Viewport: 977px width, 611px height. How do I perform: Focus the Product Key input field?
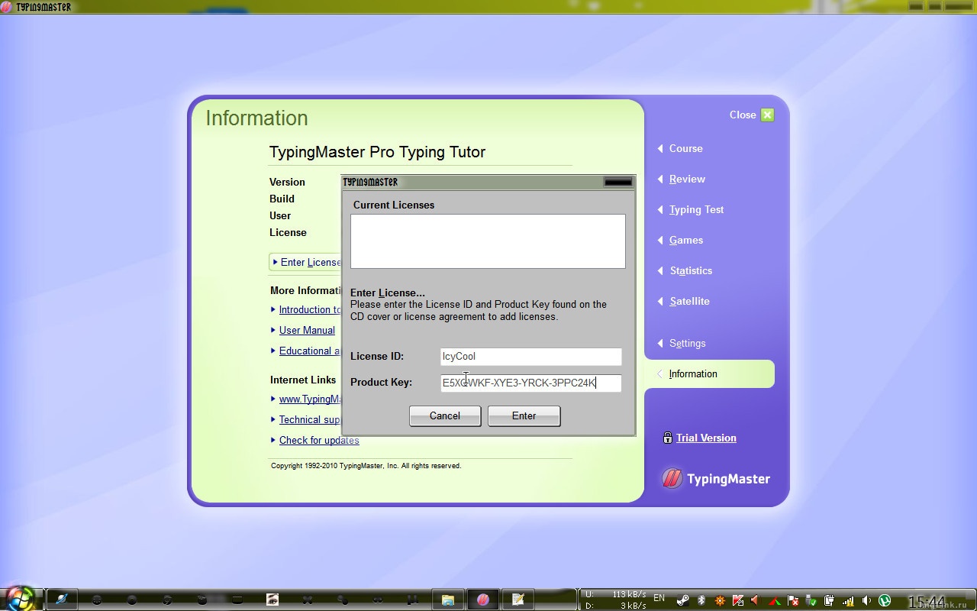[531, 383]
